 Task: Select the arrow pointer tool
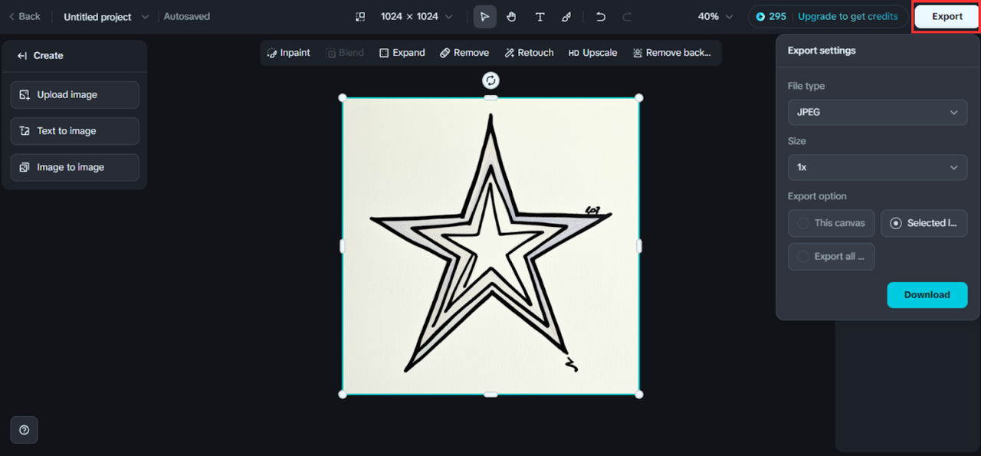pyautogui.click(x=484, y=16)
